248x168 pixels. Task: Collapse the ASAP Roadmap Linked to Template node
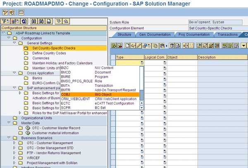[x=3, y=33]
